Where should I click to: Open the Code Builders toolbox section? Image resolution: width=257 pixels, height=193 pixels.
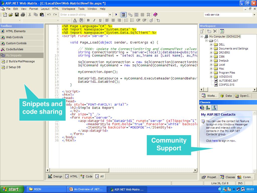(x=22, y=49)
